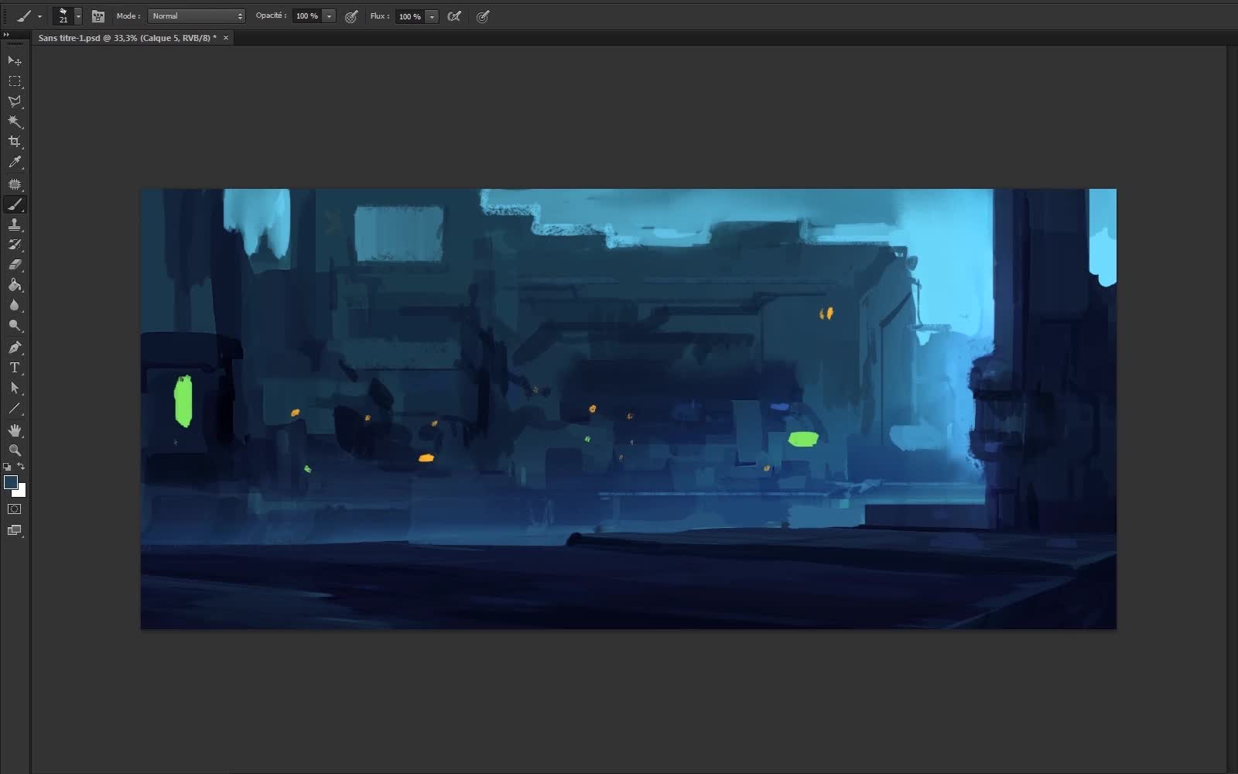
Task: Open the foreground color picker
Action: [10, 482]
